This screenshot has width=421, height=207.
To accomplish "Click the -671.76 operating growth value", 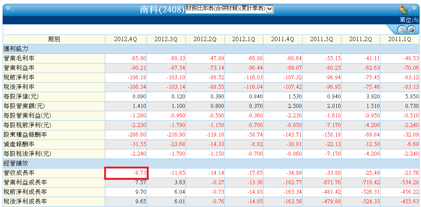I will pyautogui.click(x=332, y=183).
